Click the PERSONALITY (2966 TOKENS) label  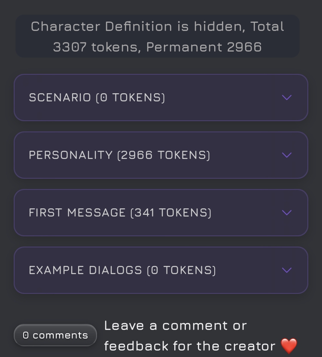(119, 155)
